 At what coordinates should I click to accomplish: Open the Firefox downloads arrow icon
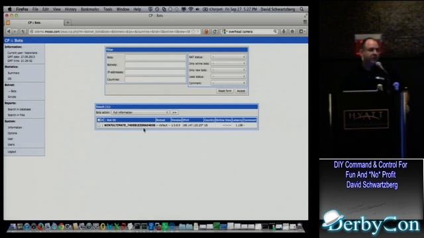click(x=284, y=32)
